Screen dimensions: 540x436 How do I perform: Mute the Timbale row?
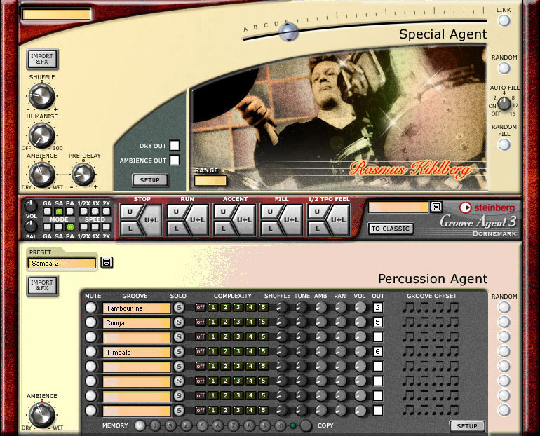point(91,351)
